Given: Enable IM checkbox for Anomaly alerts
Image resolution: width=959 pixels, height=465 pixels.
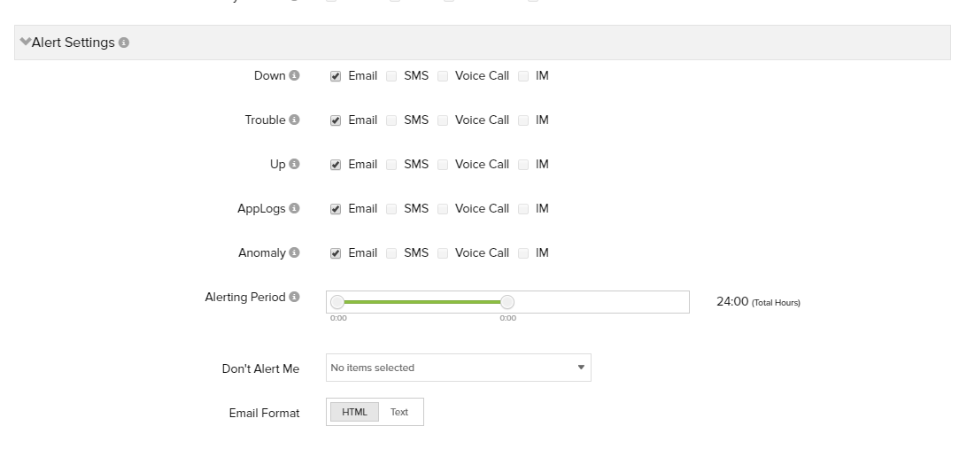Looking at the screenshot, I should click(x=523, y=253).
